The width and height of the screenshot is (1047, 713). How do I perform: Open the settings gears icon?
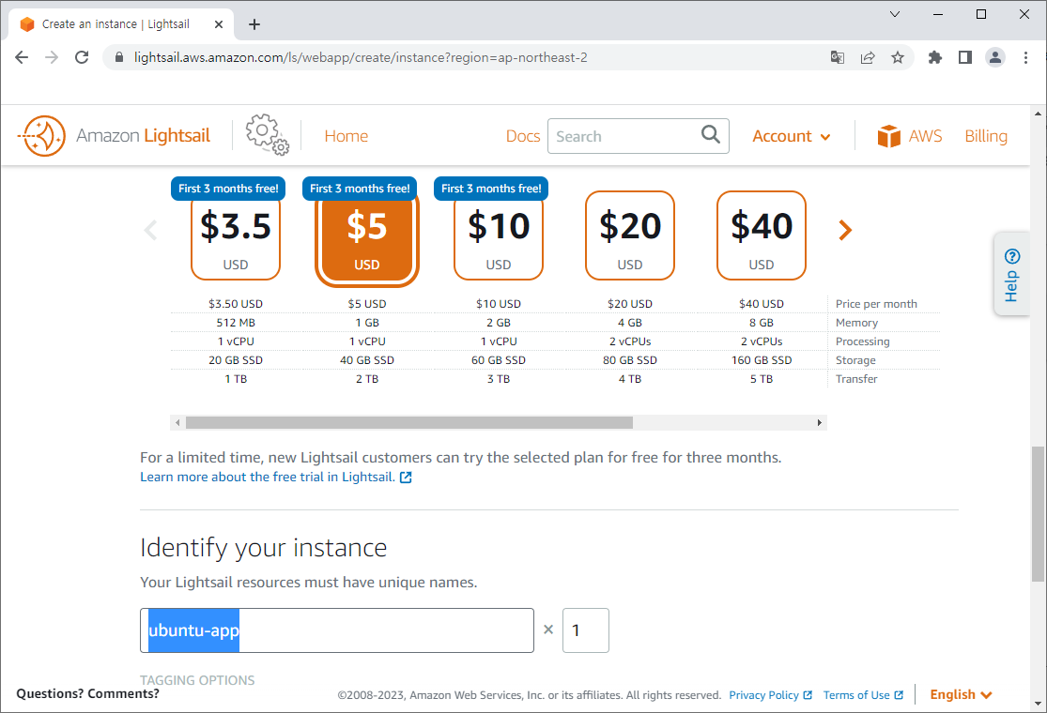[267, 135]
